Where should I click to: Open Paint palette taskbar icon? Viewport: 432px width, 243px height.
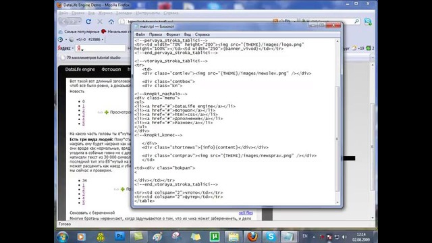pyautogui.click(x=157, y=237)
